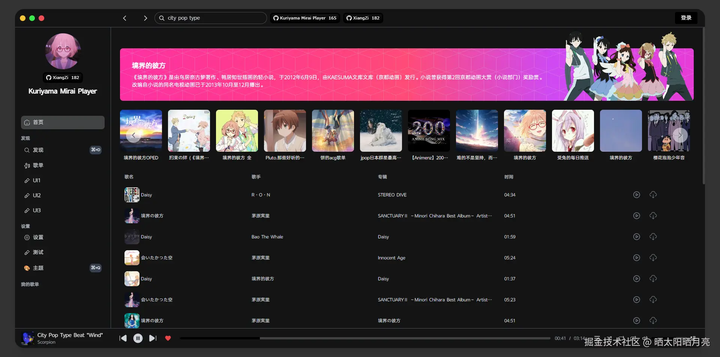Download Daisy from the STEREO DIVE album
Image resolution: width=720 pixels, height=357 pixels.
(653, 195)
